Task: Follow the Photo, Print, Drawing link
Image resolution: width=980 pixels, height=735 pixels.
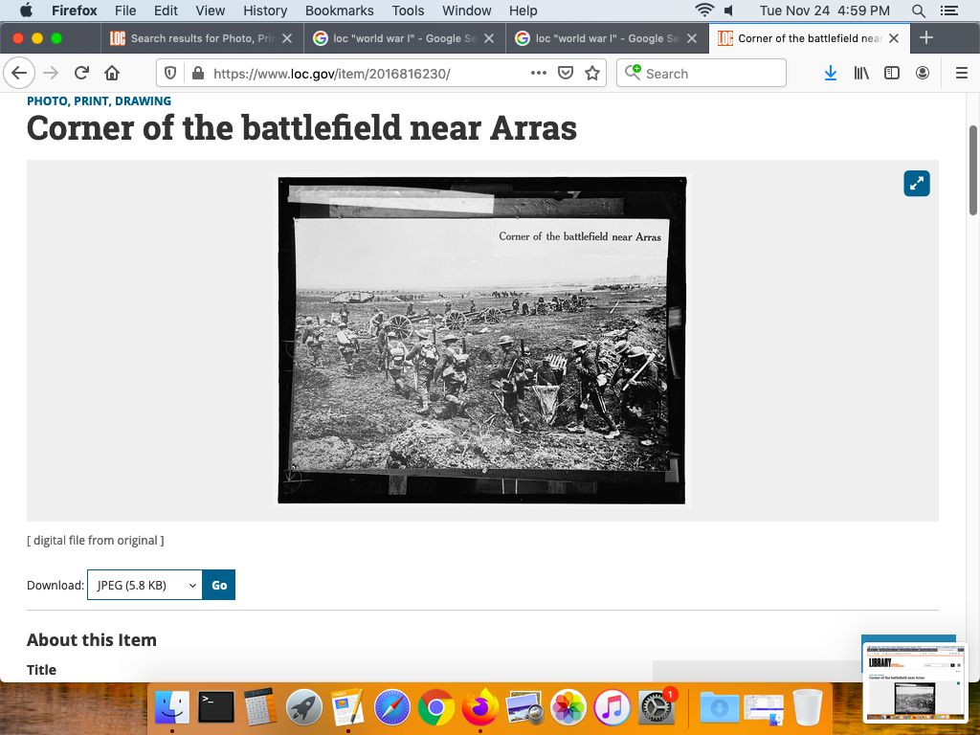Action: click(x=99, y=100)
